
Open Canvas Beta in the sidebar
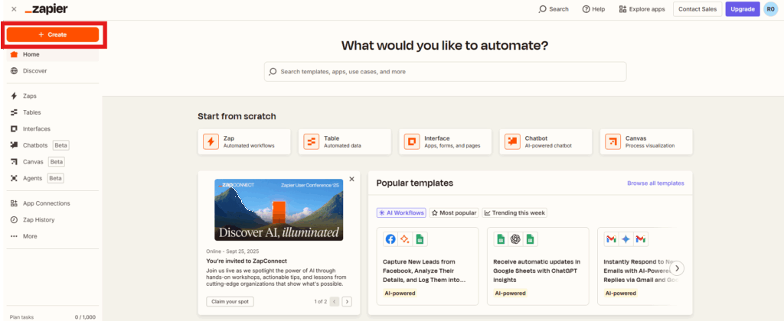pos(53,162)
